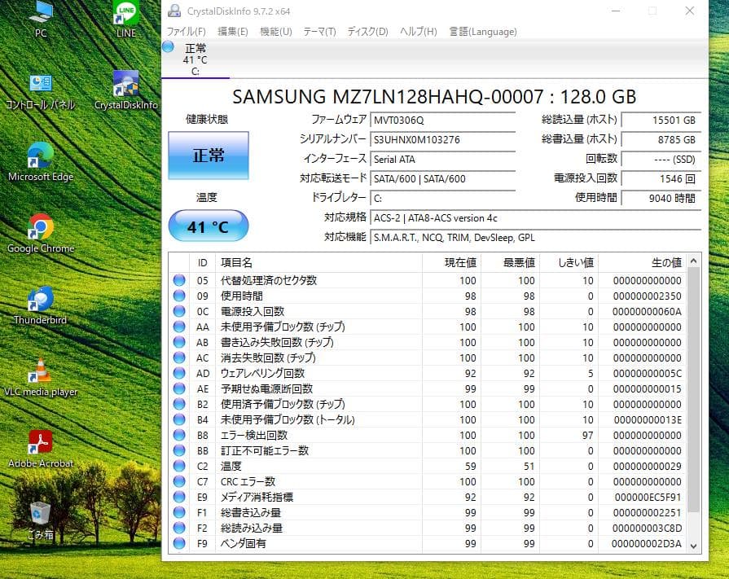Click the status circle for attribute C2
Image resolution: width=729 pixels, height=579 pixels.
click(x=179, y=466)
